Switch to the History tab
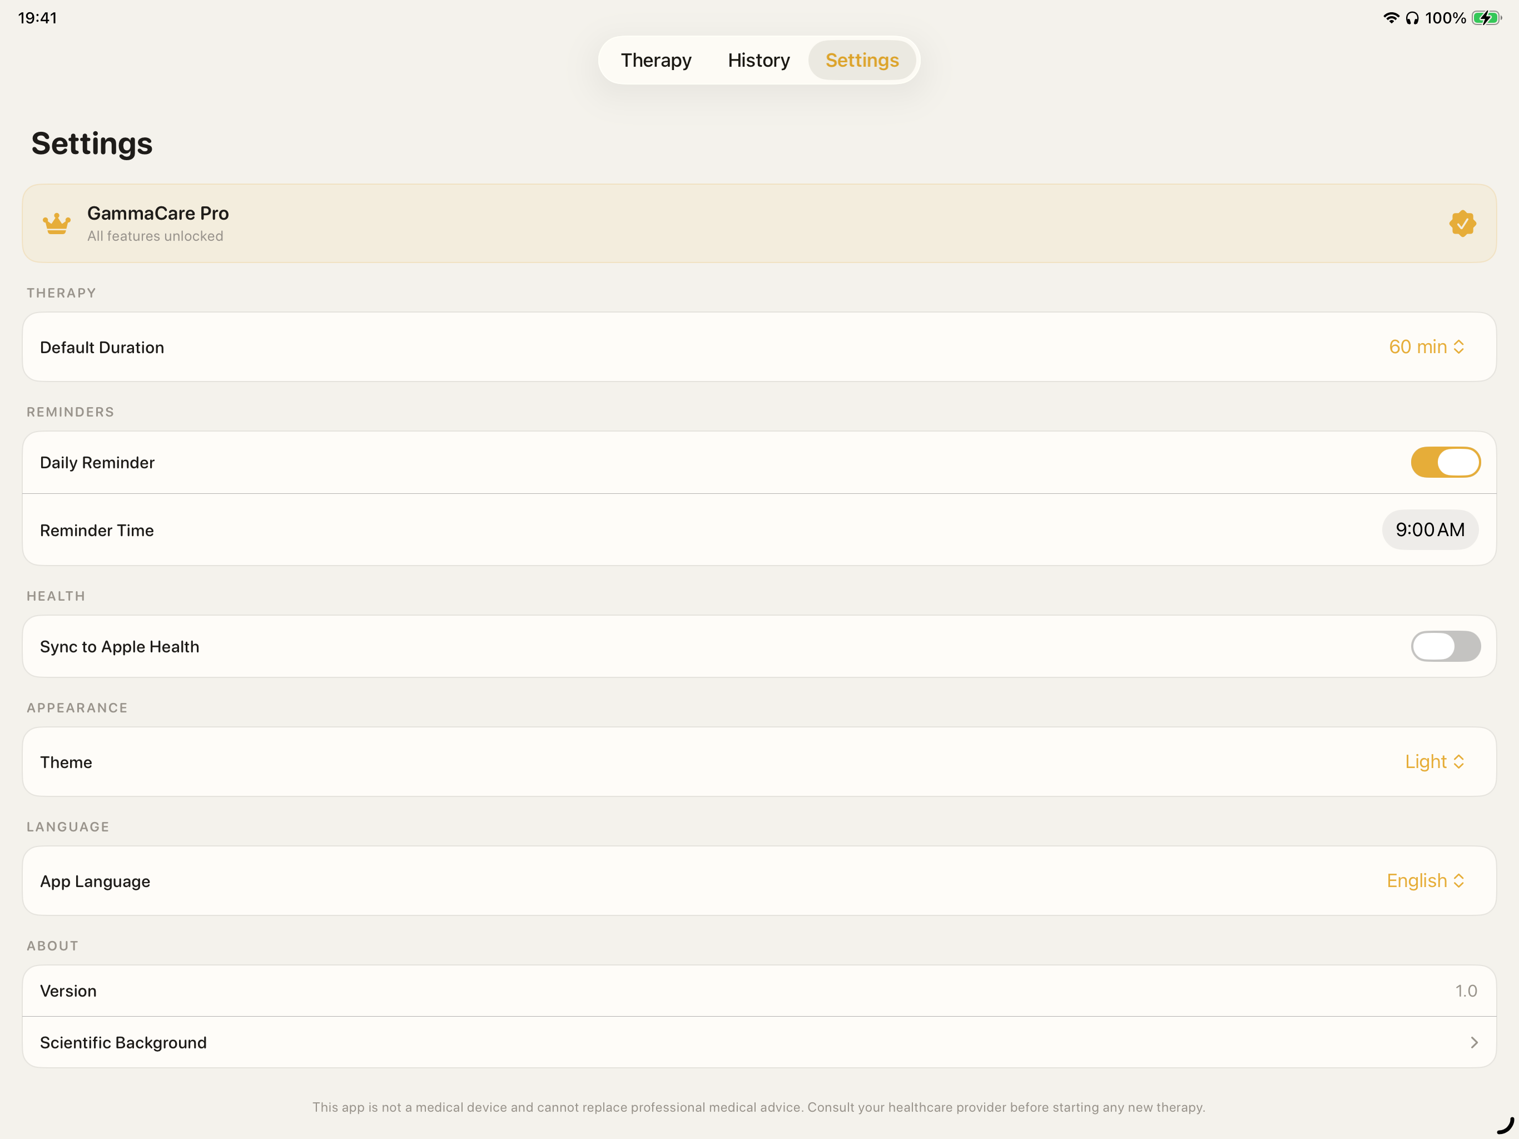1519x1139 pixels. coord(759,61)
